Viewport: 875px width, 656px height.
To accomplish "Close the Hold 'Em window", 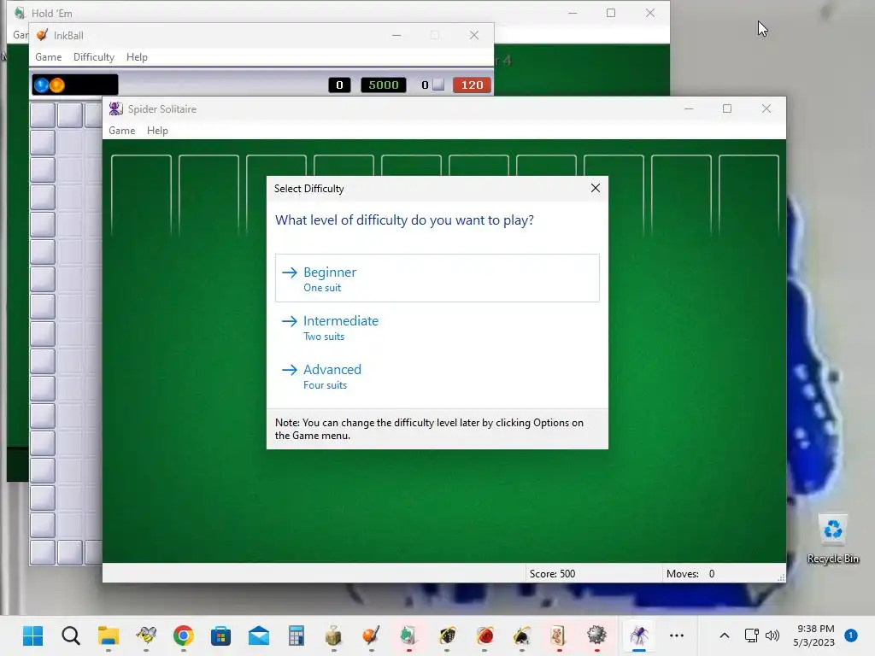I will point(650,13).
